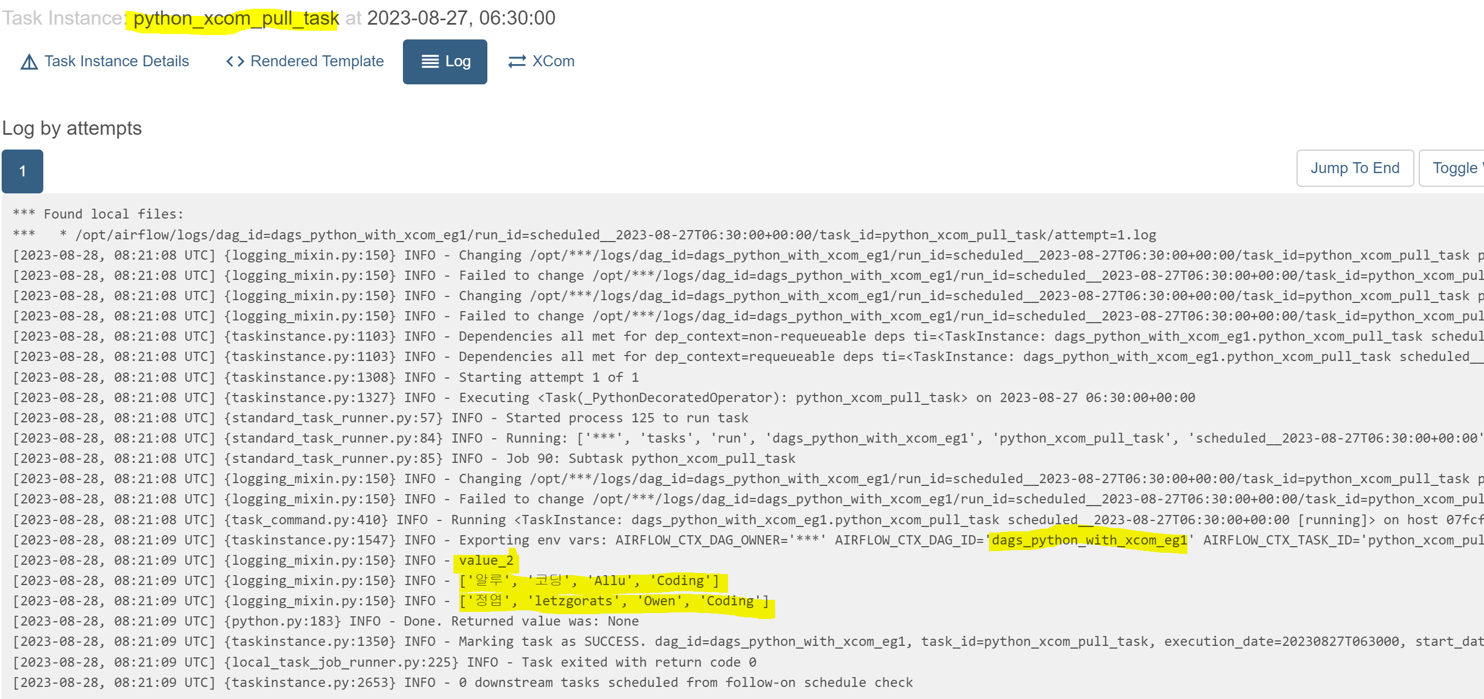Image resolution: width=1484 pixels, height=699 pixels.
Task: Click the exchange arrows icon beside XCom
Action: click(517, 61)
